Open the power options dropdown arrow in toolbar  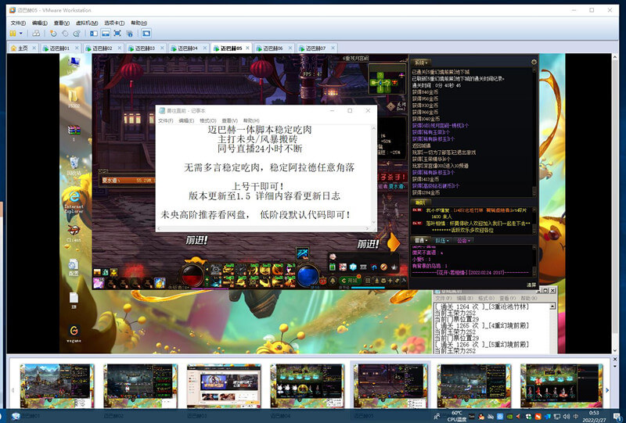(x=21, y=34)
